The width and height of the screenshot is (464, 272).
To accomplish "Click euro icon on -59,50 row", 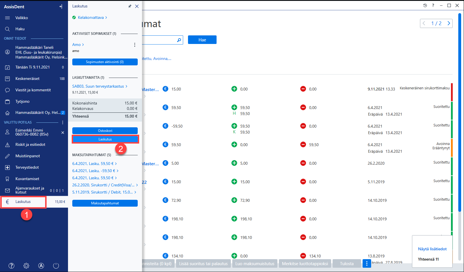I will tap(165, 126).
